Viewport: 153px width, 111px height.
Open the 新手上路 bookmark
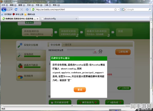click(18, 14)
